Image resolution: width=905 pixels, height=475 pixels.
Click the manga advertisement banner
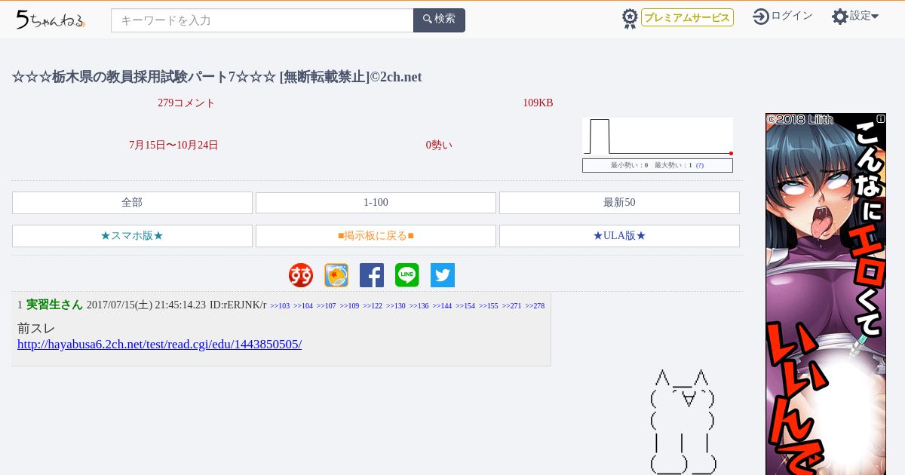pyautogui.click(x=826, y=294)
